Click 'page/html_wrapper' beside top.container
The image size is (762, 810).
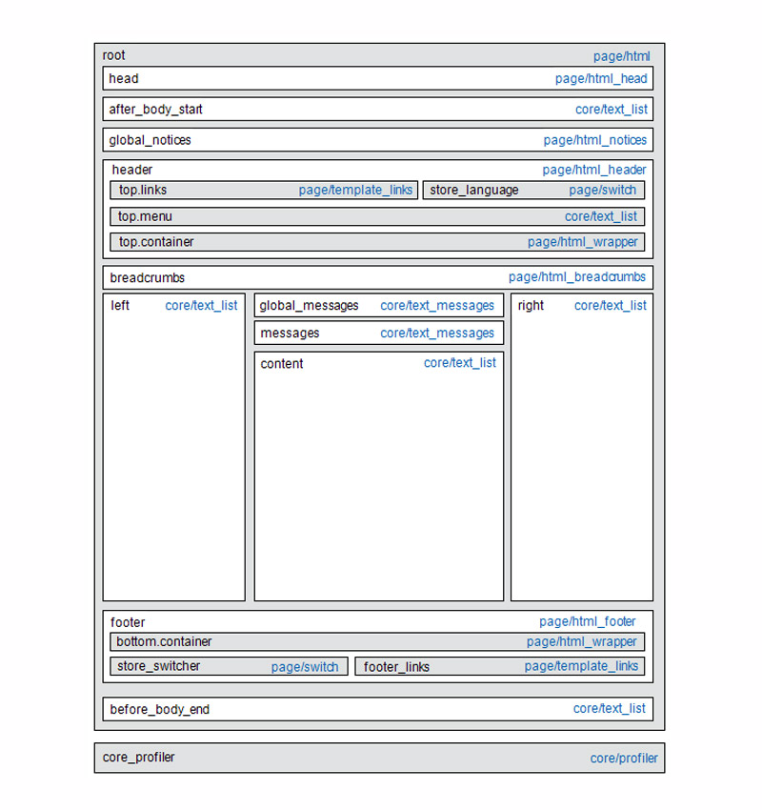pos(582,242)
